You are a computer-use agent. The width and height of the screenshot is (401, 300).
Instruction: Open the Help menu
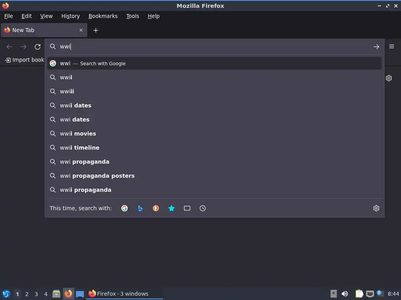[x=154, y=16]
